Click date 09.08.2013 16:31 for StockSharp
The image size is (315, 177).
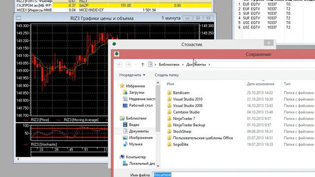[260, 131]
